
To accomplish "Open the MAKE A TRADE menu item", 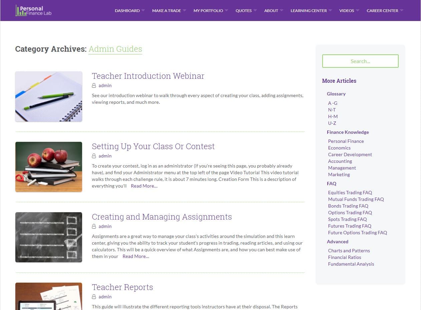I will point(166,11).
